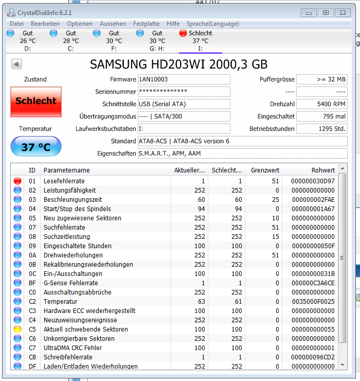Viewport: 360px width, 381px height.
Task: Click the Aktueller... column header
Action: coord(190,170)
